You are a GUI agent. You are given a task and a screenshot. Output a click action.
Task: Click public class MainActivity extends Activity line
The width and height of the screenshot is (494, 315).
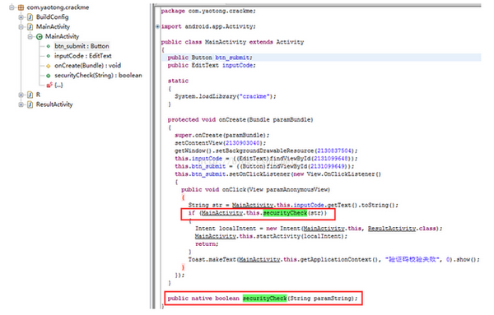(232, 42)
